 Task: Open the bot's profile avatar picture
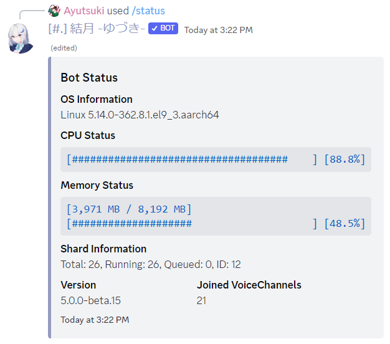click(x=21, y=37)
